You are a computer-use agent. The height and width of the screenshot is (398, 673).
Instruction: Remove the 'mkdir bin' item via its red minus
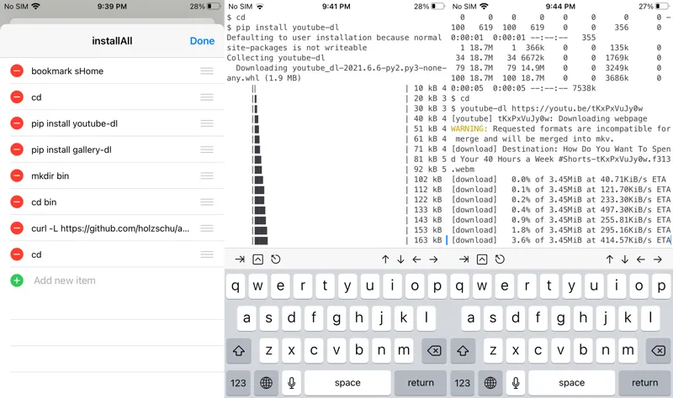click(17, 175)
